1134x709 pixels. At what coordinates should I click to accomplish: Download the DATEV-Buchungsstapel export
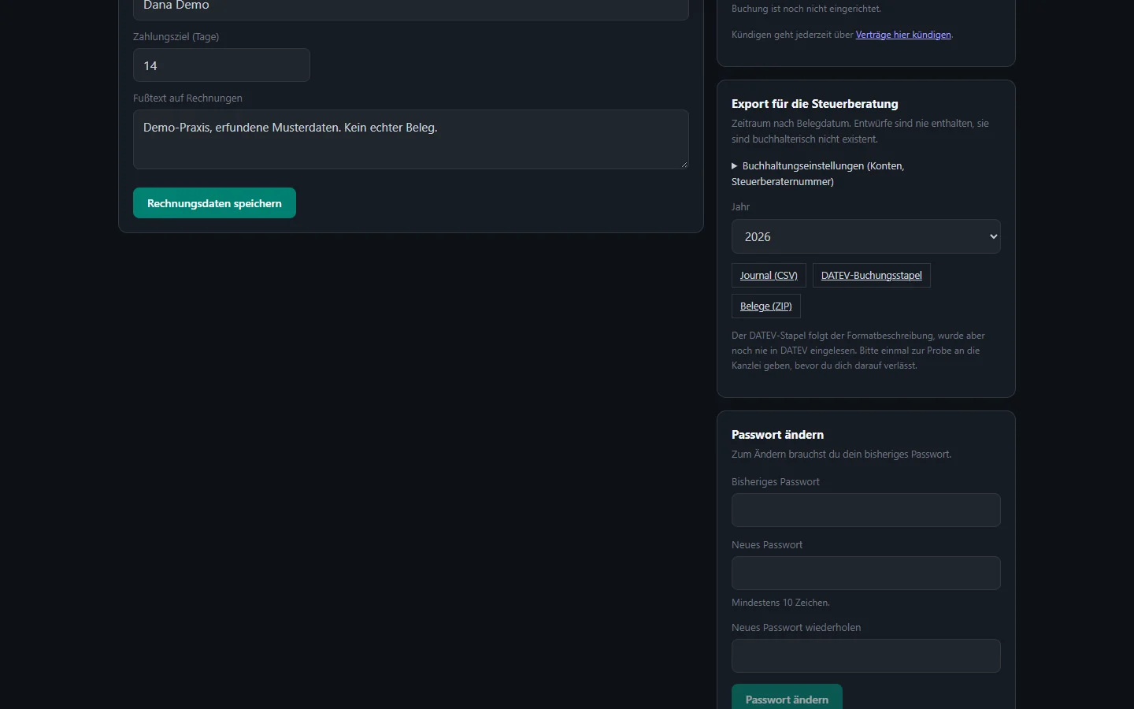[x=872, y=276]
